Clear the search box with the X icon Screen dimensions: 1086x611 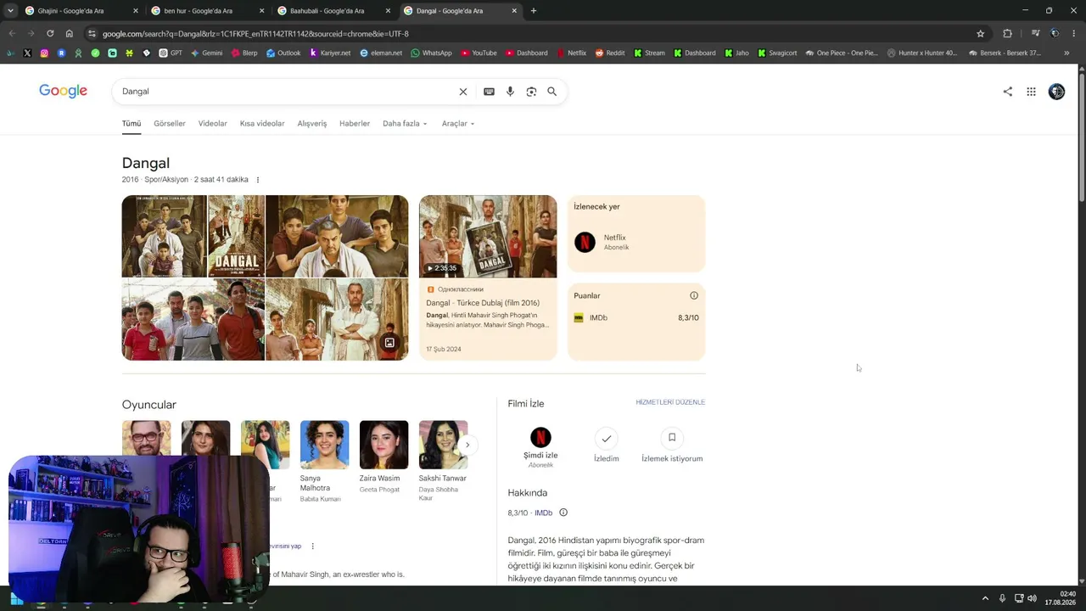pyautogui.click(x=463, y=92)
